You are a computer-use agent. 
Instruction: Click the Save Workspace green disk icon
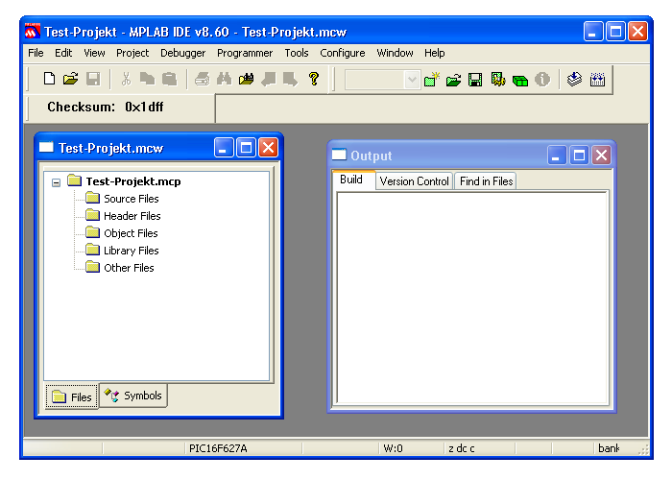click(x=475, y=80)
